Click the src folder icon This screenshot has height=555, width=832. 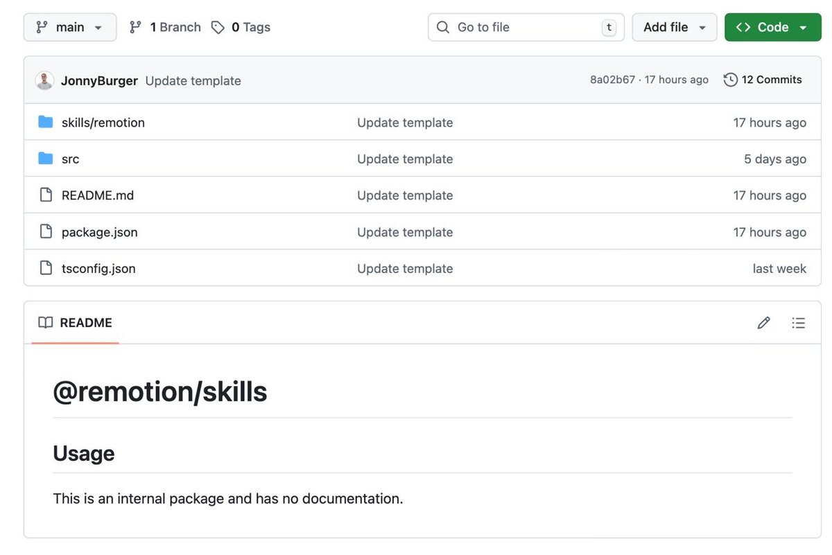point(46,159)
